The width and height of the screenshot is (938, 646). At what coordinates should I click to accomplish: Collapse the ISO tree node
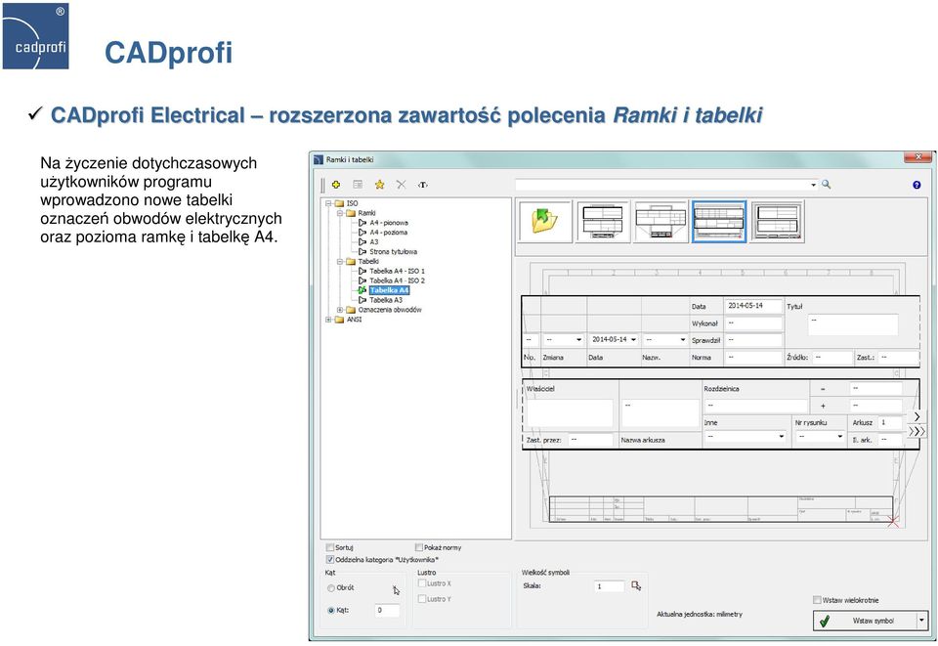click(328, 203)
